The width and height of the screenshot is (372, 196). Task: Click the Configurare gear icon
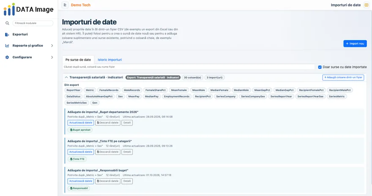[x=7, y=57]
